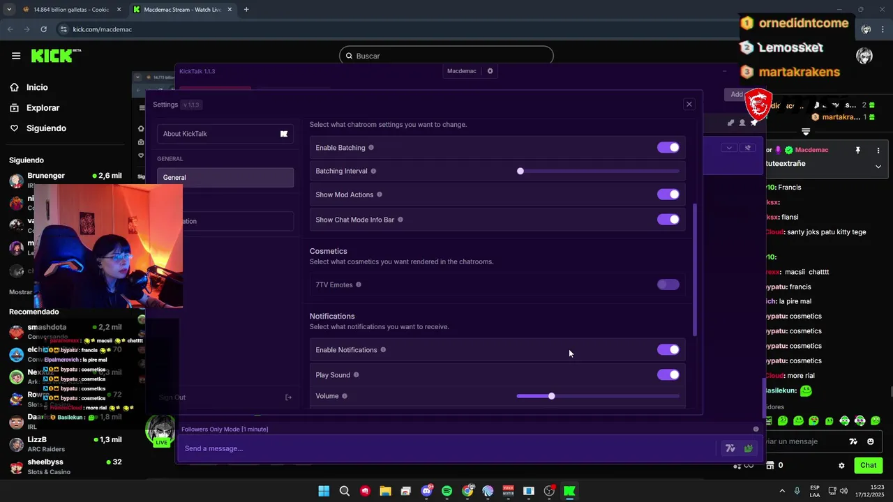This screenshot has width=893, height=502.
Task: Open the Windows Start menu
Action: point(324,491)
